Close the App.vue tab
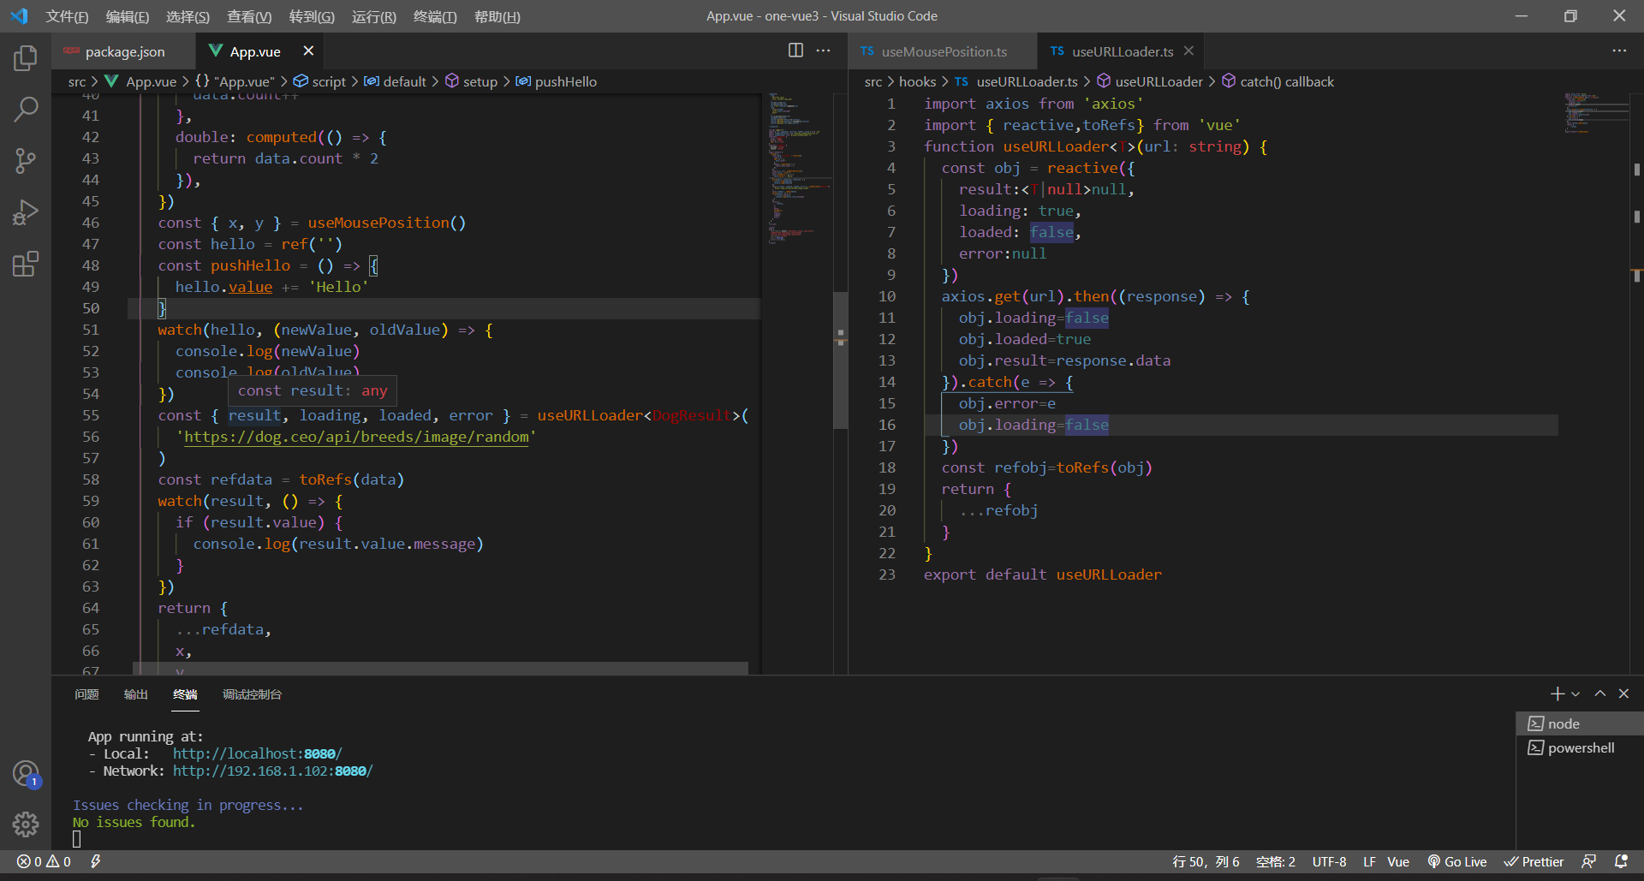 click(x=308, y=51)
